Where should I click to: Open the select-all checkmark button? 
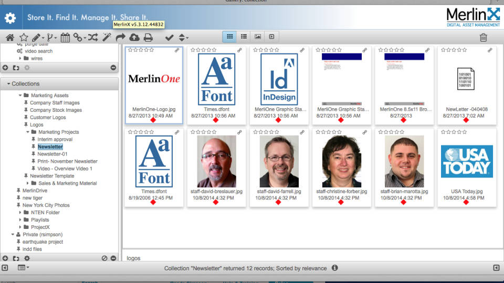[x=169, y=37]
